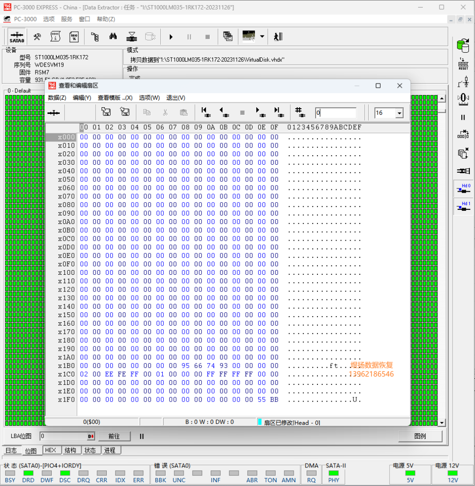
Task: Open the 100% test icon
Action: 74,37
